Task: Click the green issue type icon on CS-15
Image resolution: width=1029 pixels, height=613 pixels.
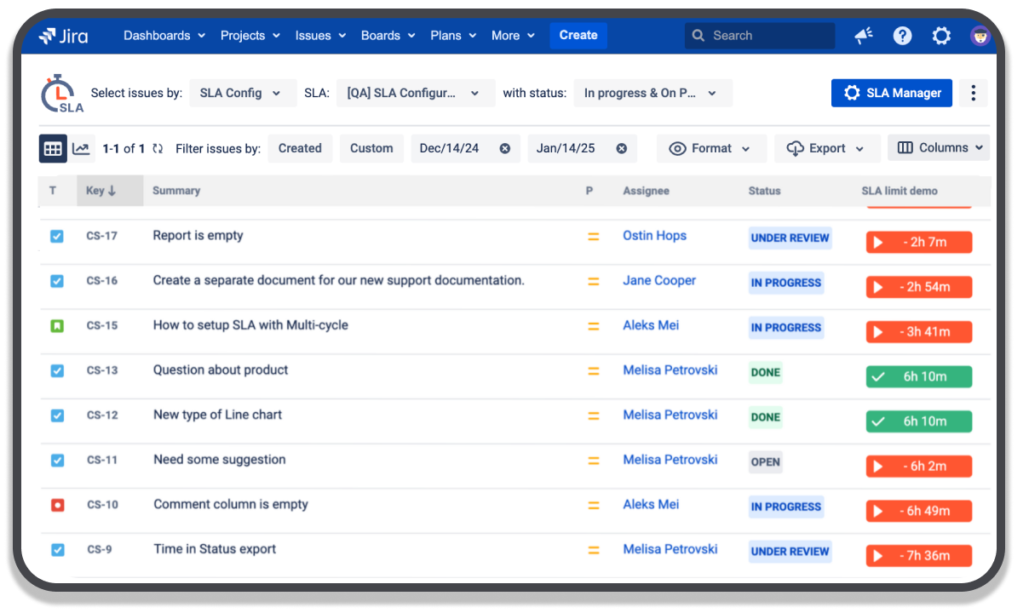Action: (57, 325)
